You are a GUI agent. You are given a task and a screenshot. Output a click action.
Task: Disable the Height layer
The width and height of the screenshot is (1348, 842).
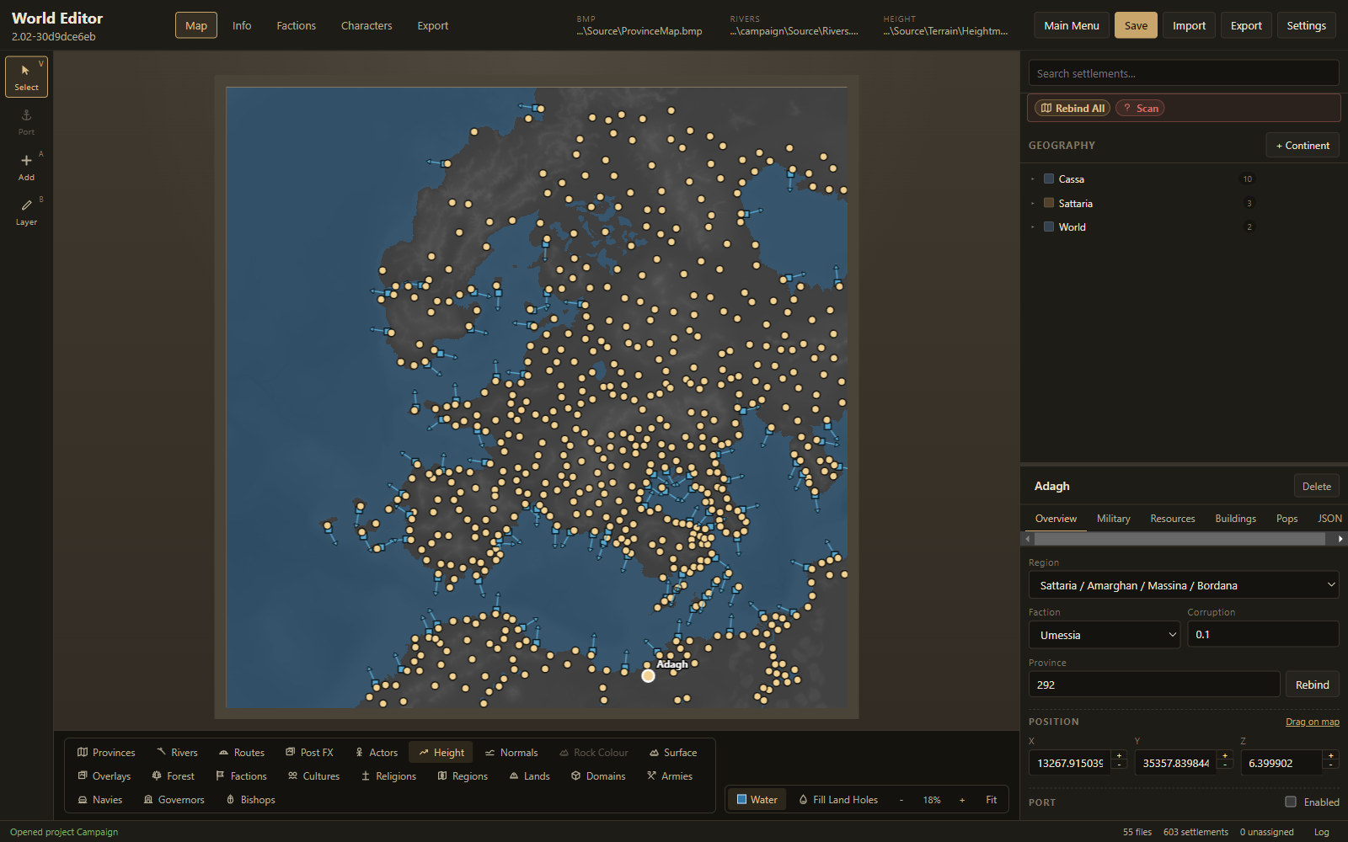point(441,753)
